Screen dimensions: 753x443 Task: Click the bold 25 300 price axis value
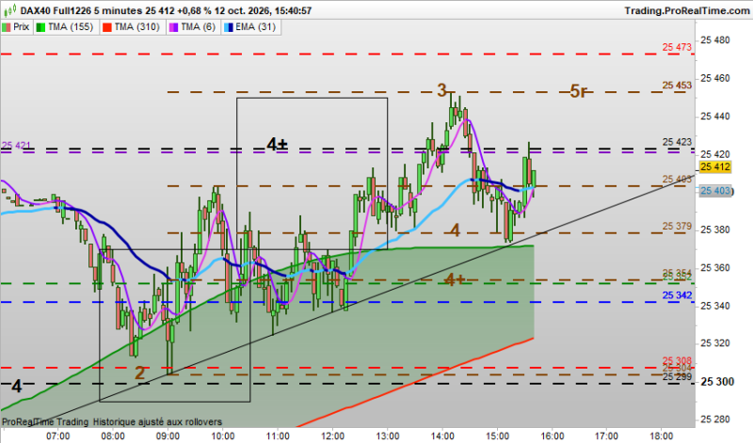pos(717,382)
